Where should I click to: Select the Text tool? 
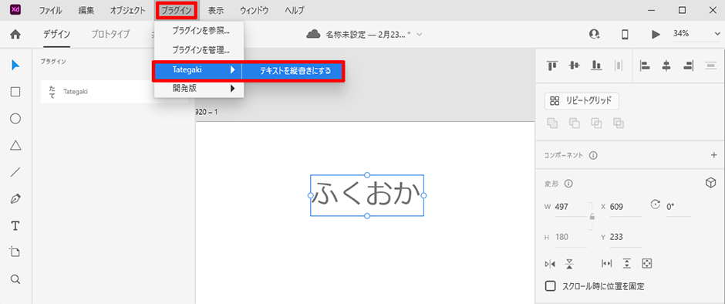pos(15,226)
